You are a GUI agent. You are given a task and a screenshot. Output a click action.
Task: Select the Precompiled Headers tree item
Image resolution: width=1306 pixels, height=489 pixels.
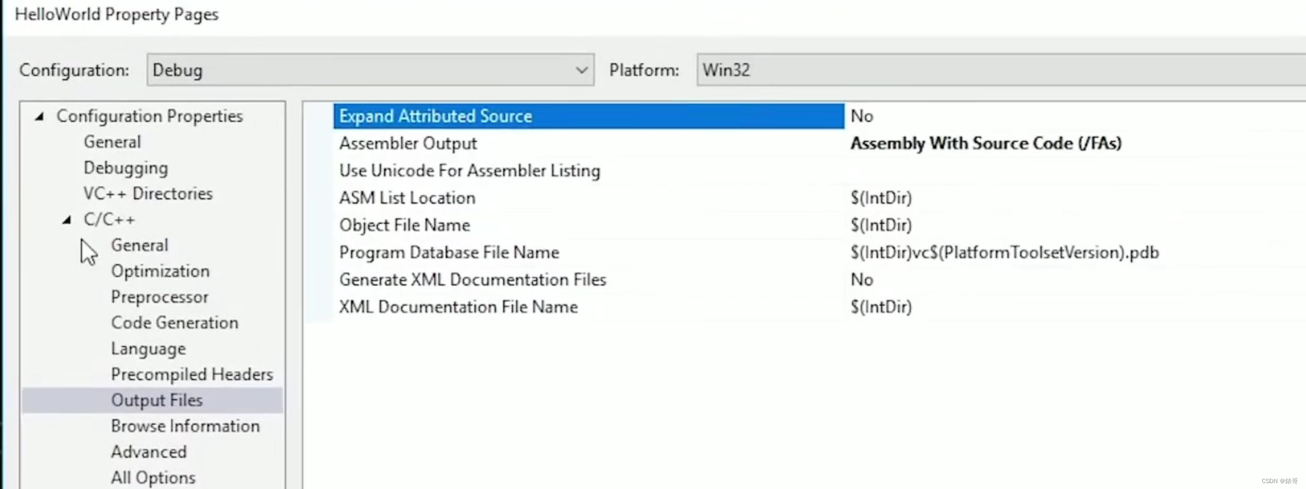[192, 374]
